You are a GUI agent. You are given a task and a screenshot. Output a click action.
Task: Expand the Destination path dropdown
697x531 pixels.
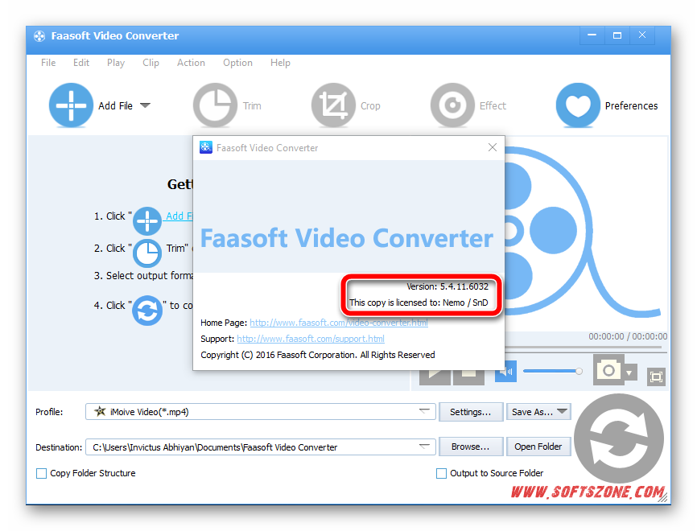point(426,447)
